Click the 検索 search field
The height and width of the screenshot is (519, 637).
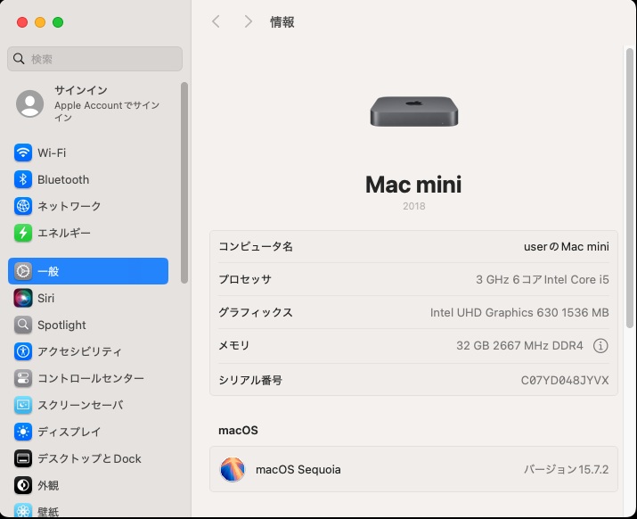tap(94, 59)
